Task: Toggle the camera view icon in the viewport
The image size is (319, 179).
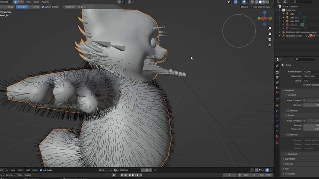Action: click(270, 39)
